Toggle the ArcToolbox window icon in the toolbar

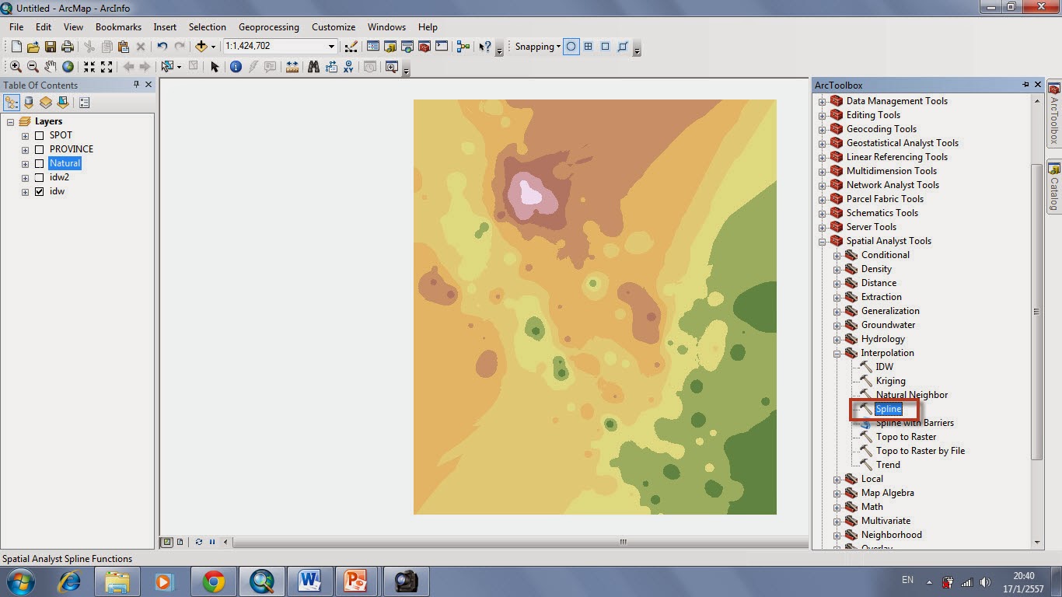[x=424, y=47]
